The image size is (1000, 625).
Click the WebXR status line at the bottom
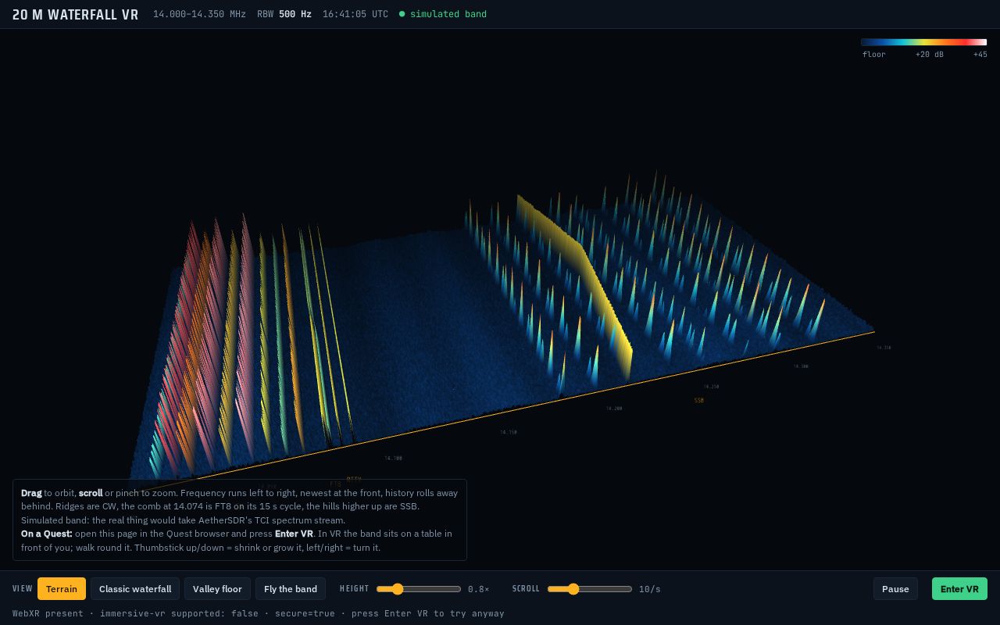(259, 613)
